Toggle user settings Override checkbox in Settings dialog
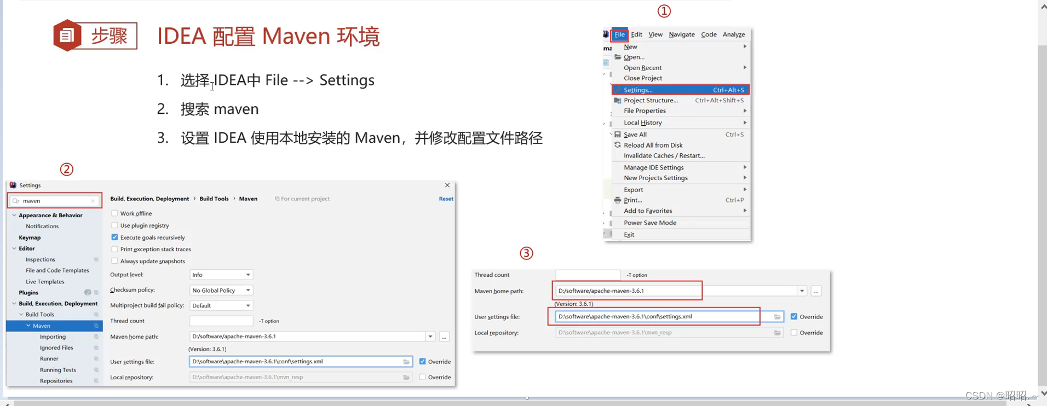Viewport: 1047px width, 406px height. 422,362
